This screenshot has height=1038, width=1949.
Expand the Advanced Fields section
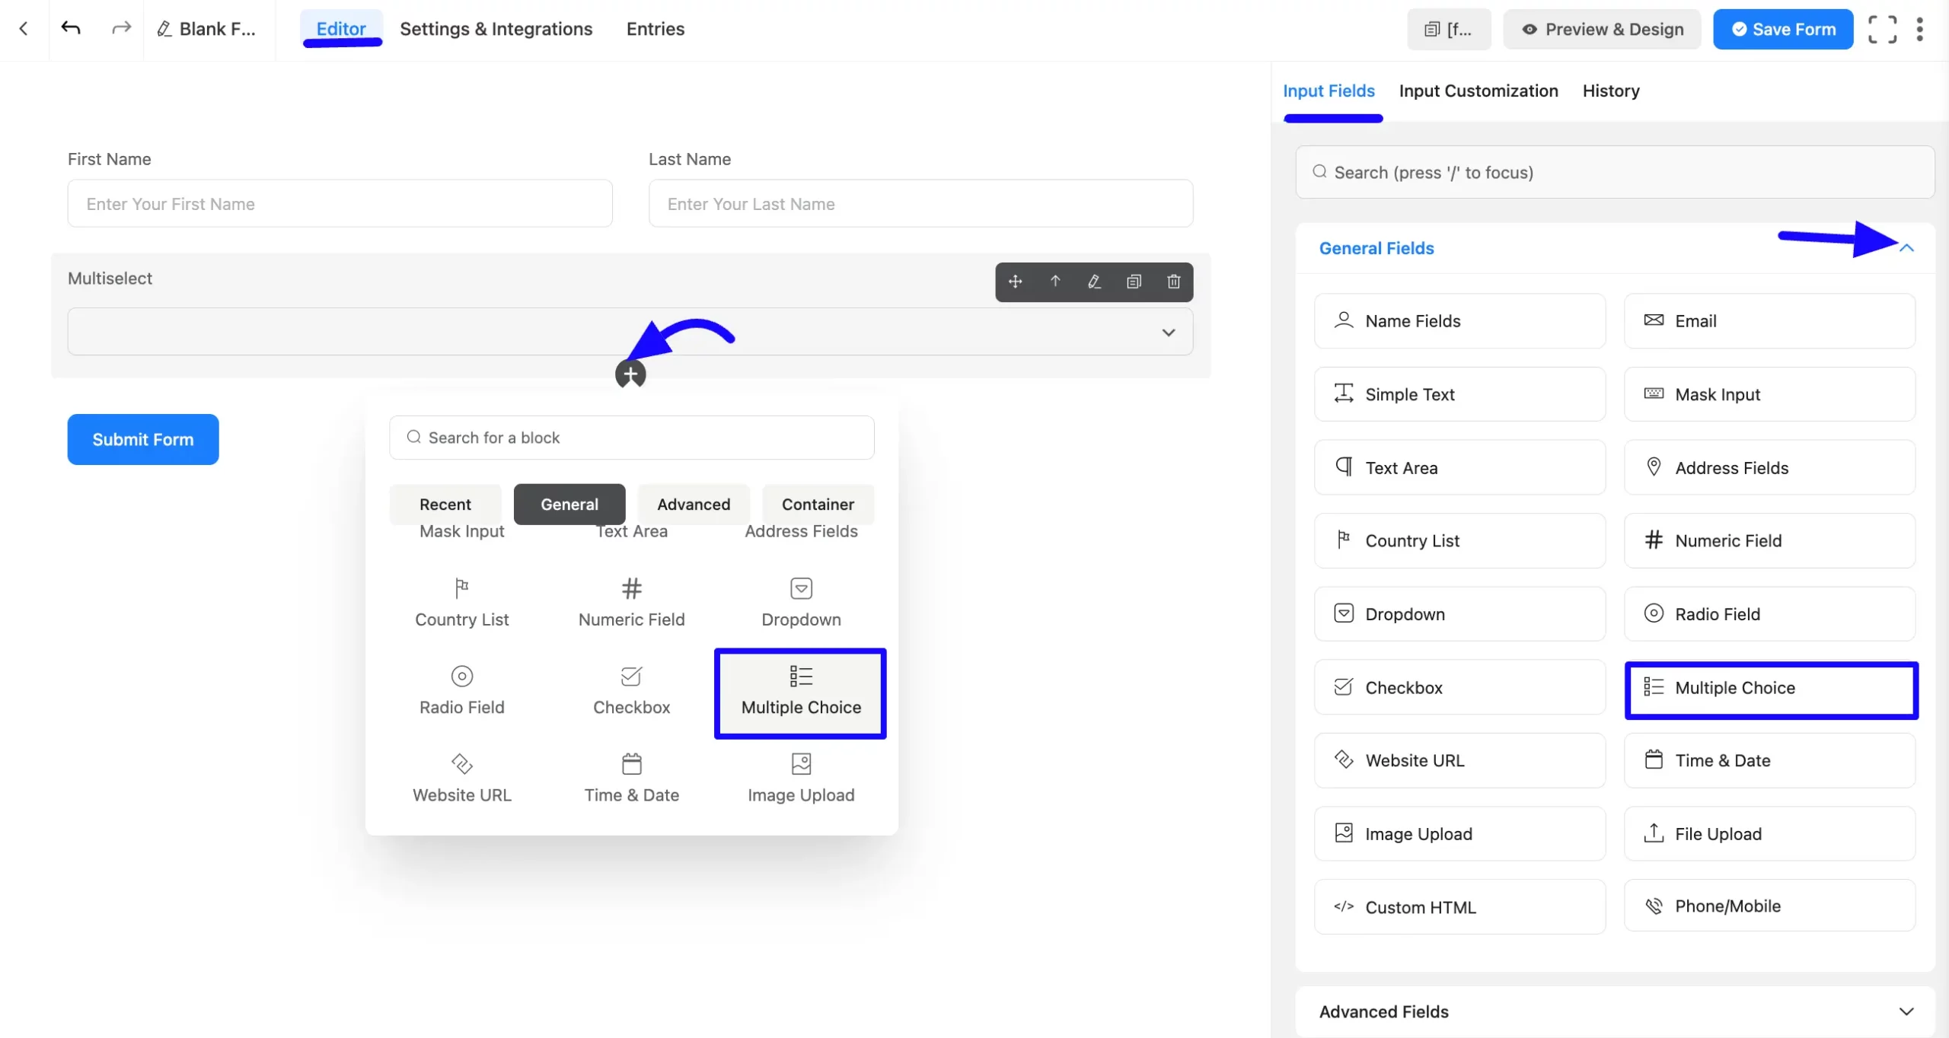pos(1906,1011)
